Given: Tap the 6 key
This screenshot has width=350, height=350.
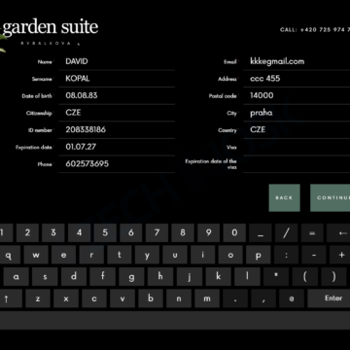Looking at the screenshot, I should coord(131,233).
